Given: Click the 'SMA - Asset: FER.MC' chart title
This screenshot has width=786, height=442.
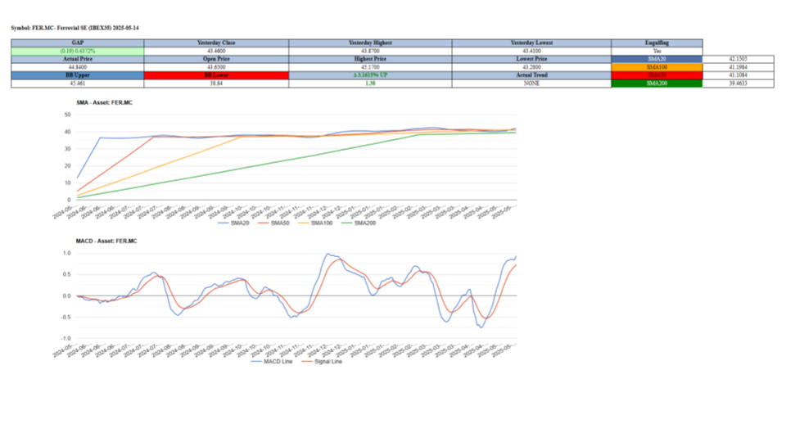Looking at the screenshot, I should pyautogui.click(x=101, y=101).
